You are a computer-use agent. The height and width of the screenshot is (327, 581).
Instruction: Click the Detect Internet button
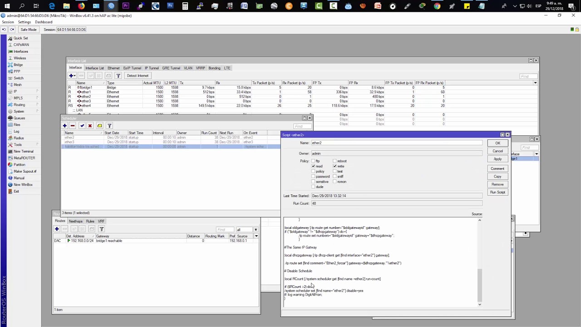[x=138, y=76]
